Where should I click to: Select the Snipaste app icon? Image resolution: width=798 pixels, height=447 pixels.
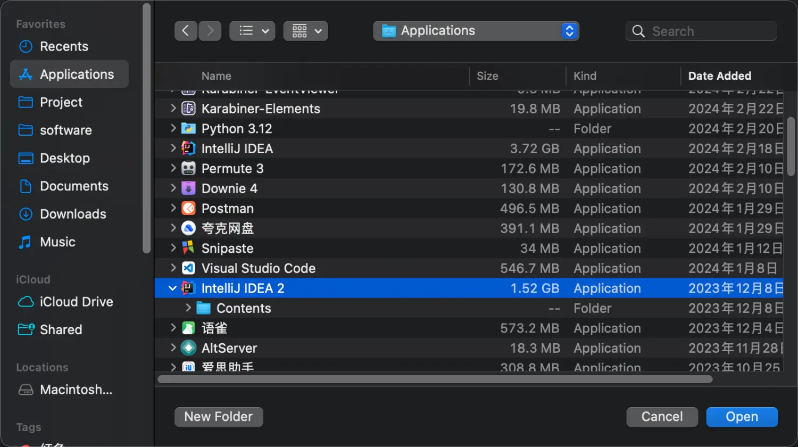pyautogui.click(x=188, y=248)
